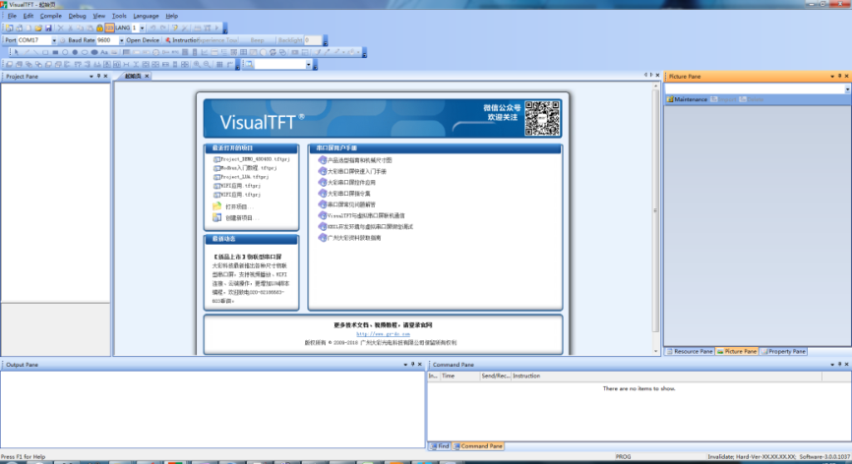Select the arrow pointer tool
This screenshot has width=852, height=464.
pos(17,52)
